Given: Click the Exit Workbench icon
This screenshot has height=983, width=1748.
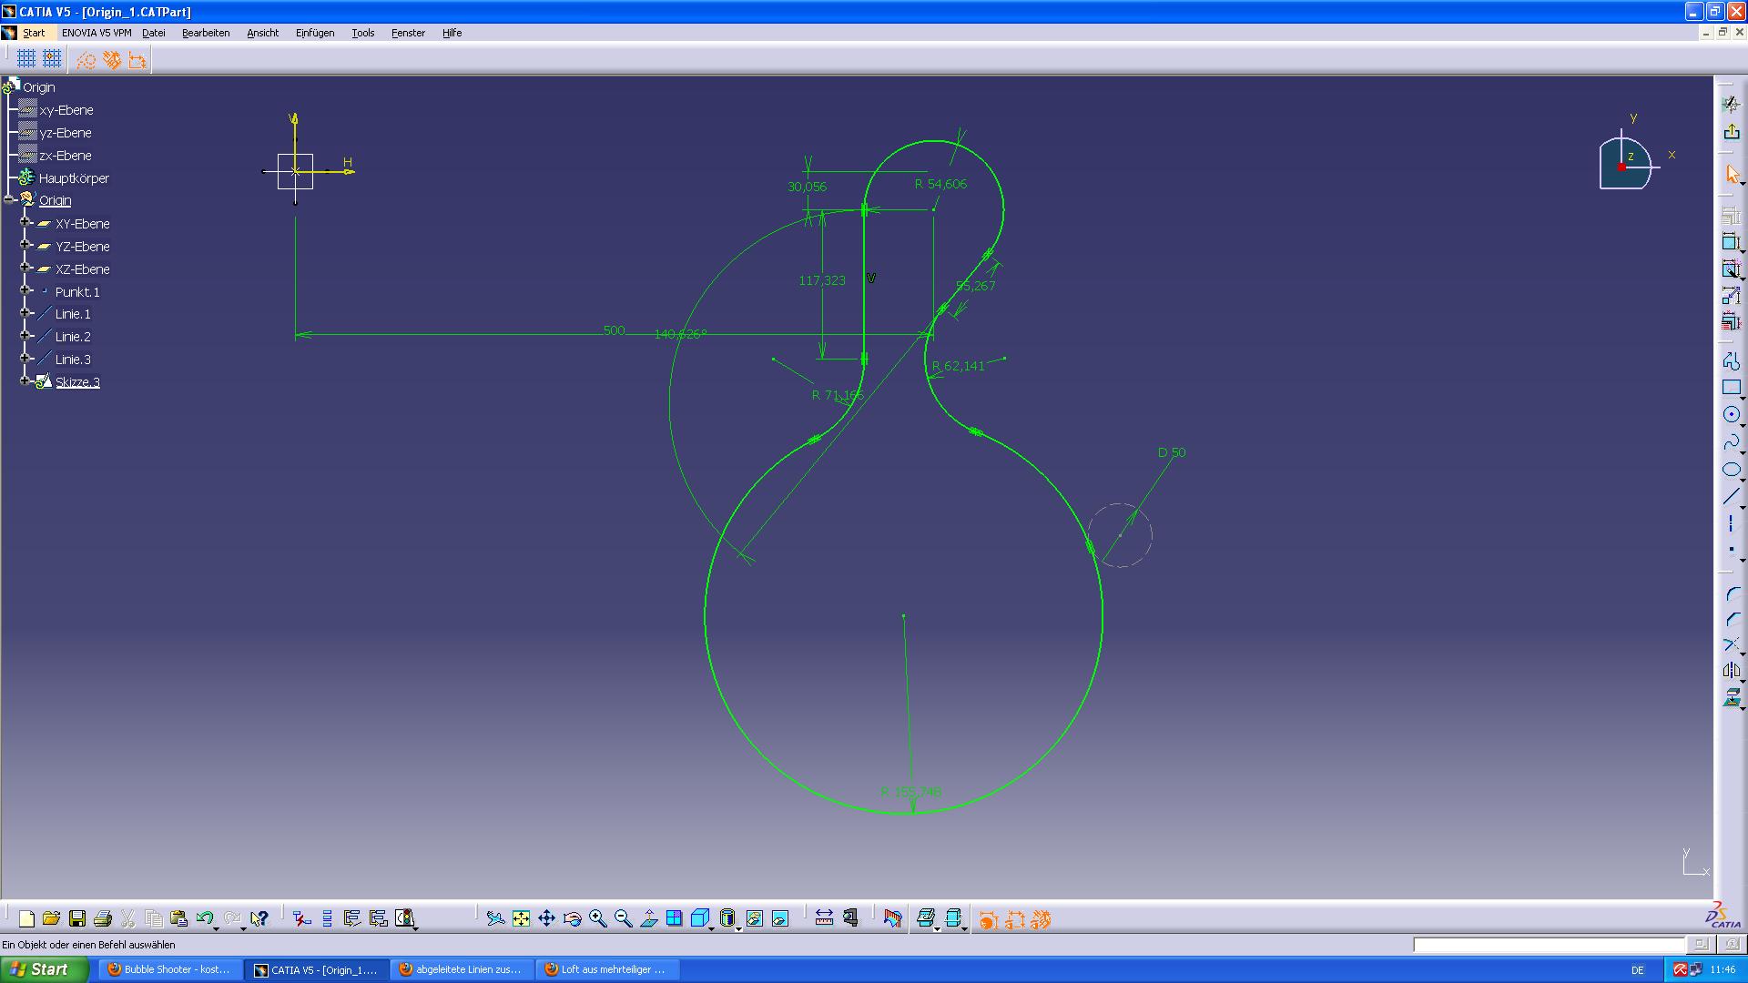Looking at the screenshot, I should tap(1731, 133).
